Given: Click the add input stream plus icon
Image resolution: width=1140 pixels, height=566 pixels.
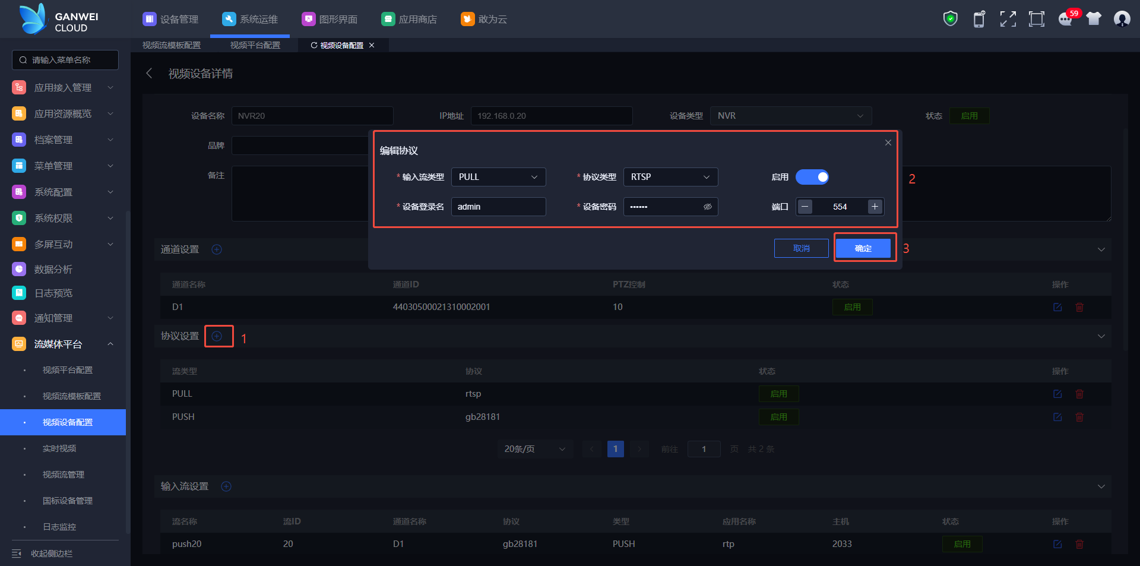Looking at the screenshot, I should [x=226, y=486].
